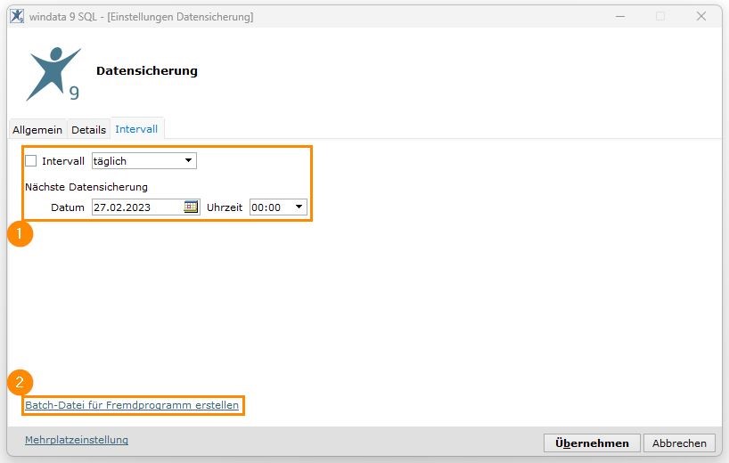Open the Mehrplatzeinstellung link
Image resolution: width=729 pixels, height=463 pixels.
click(x=77, y=440)
